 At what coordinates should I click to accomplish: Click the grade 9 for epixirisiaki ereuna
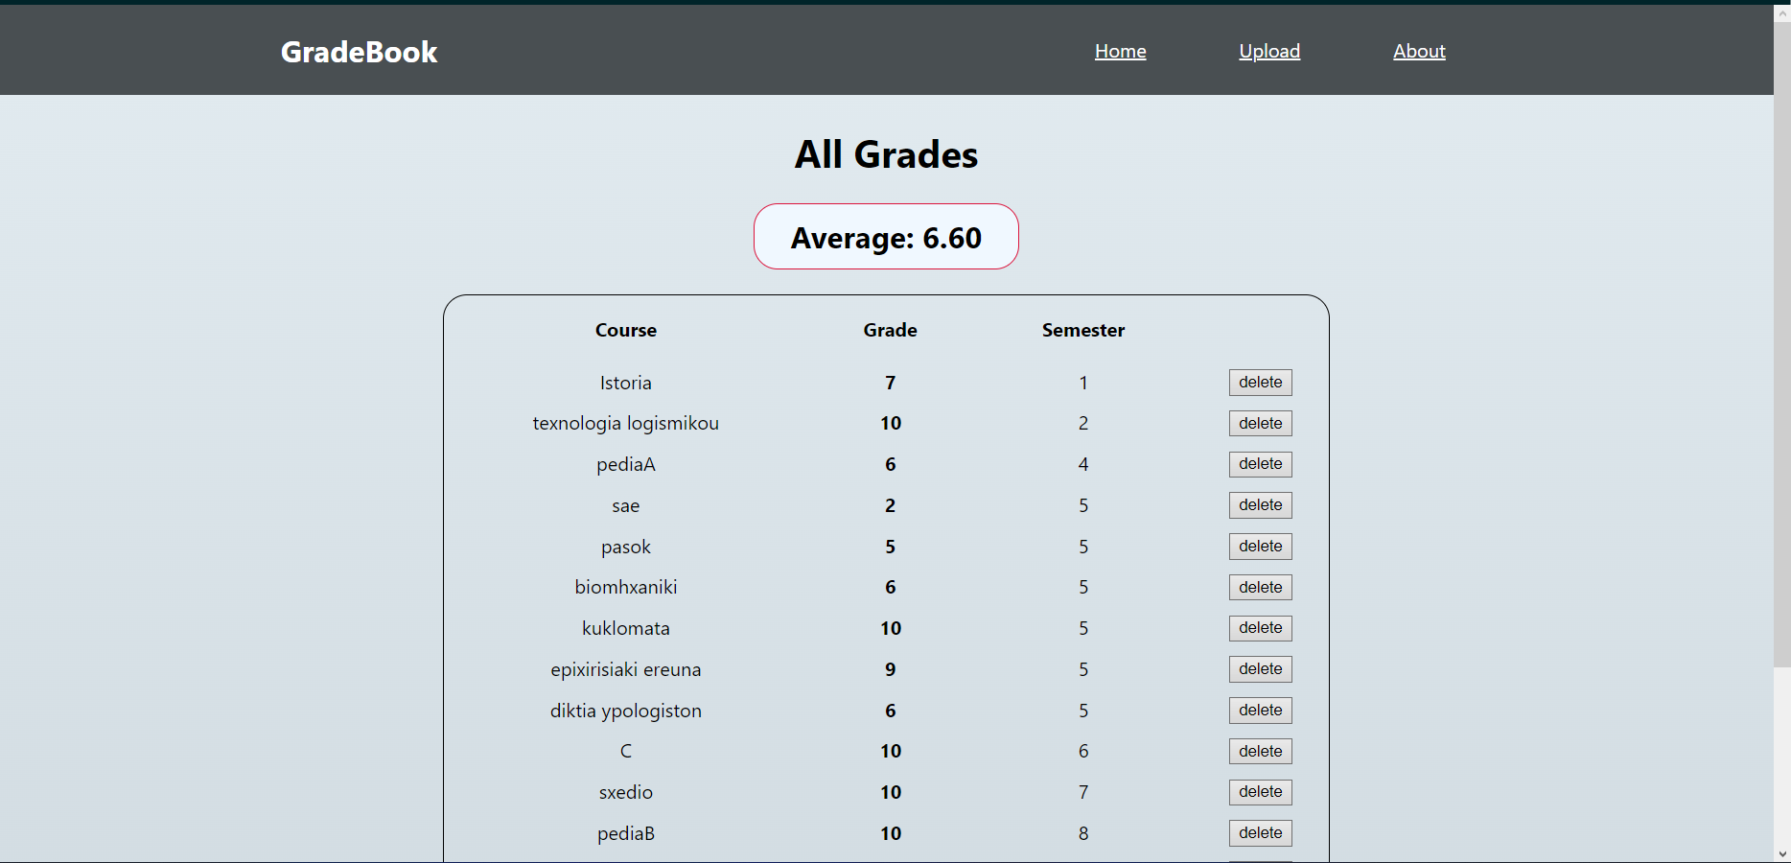891,669
